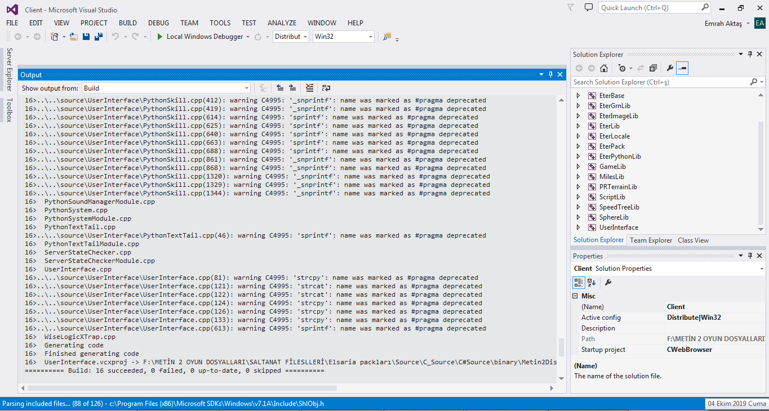
Task: Switch to the Team Explorer tab
Action: coord(651,240)
